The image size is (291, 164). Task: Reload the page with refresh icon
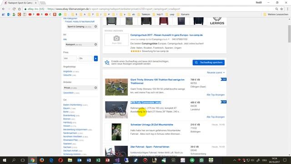(x=14, y=9)
